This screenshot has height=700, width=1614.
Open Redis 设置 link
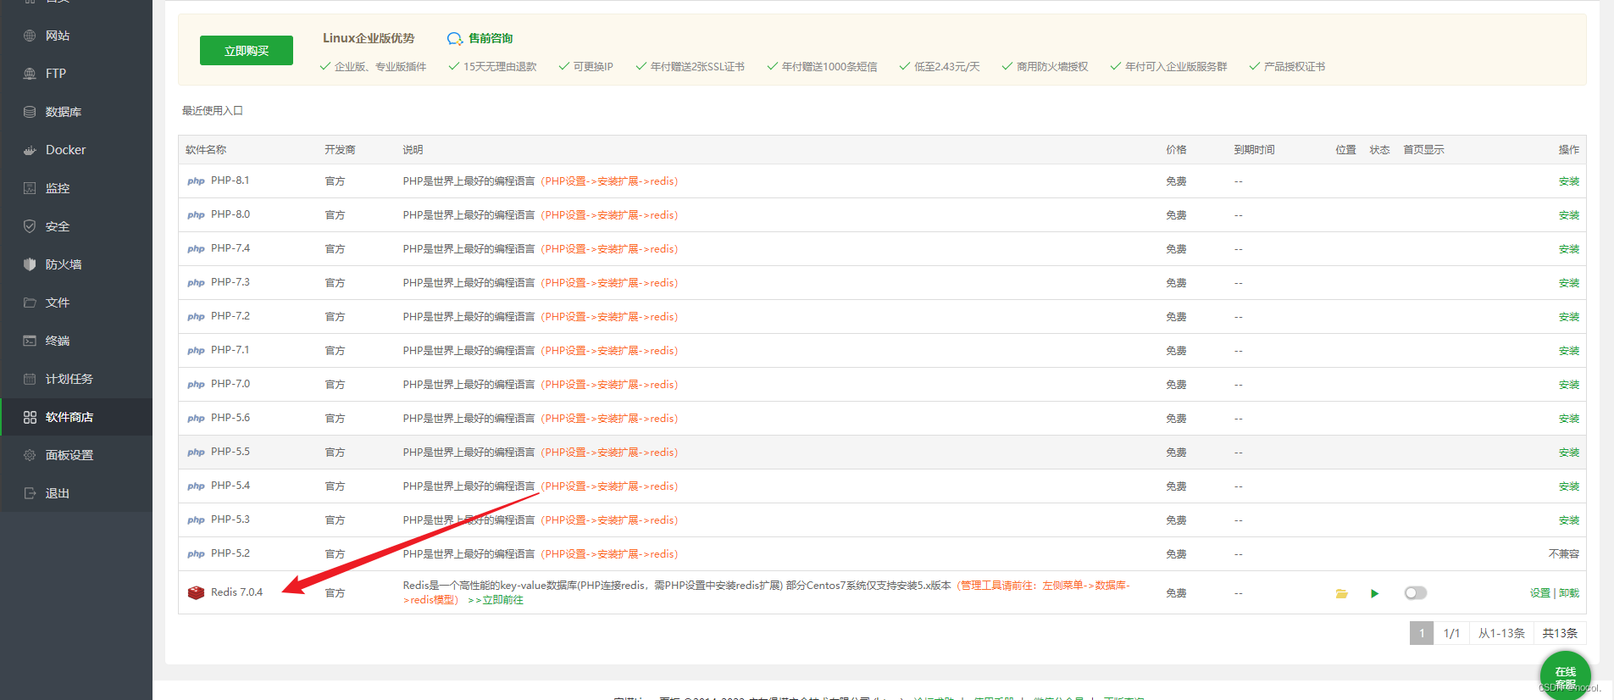[1539, 593]
